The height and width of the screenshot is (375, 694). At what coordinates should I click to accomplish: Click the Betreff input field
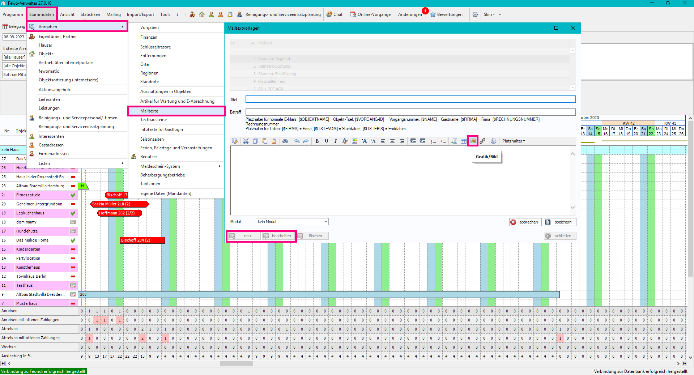coord(410,112)
